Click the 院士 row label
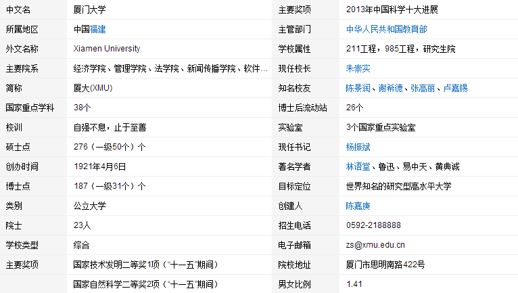Screen dimensions: 518x293 pyautogui.click(x=14, y=225)
